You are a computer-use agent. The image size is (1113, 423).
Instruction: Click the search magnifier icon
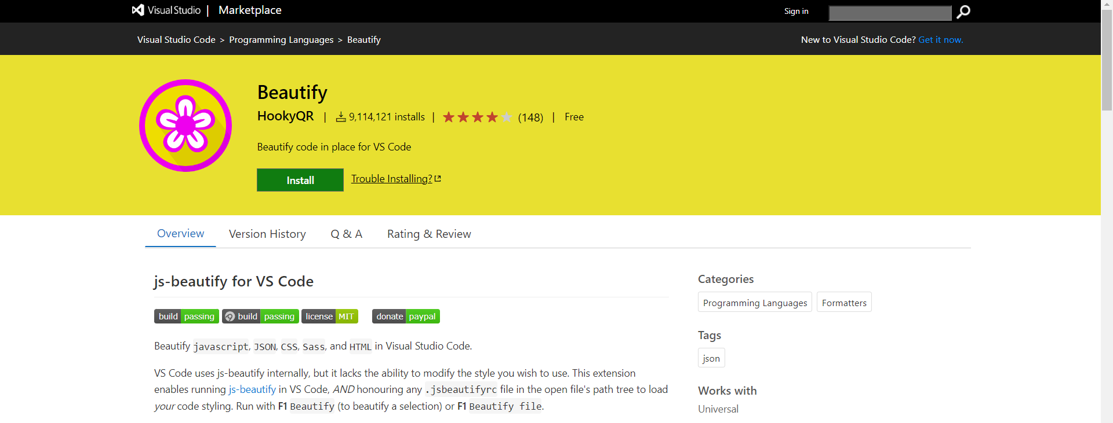[963, 12]
